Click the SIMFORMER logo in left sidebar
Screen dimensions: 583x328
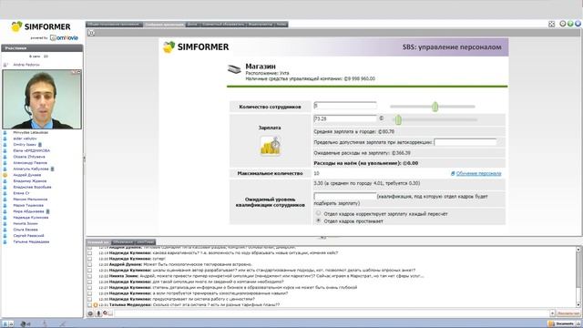pyautogui.click(x=41, y=26)
